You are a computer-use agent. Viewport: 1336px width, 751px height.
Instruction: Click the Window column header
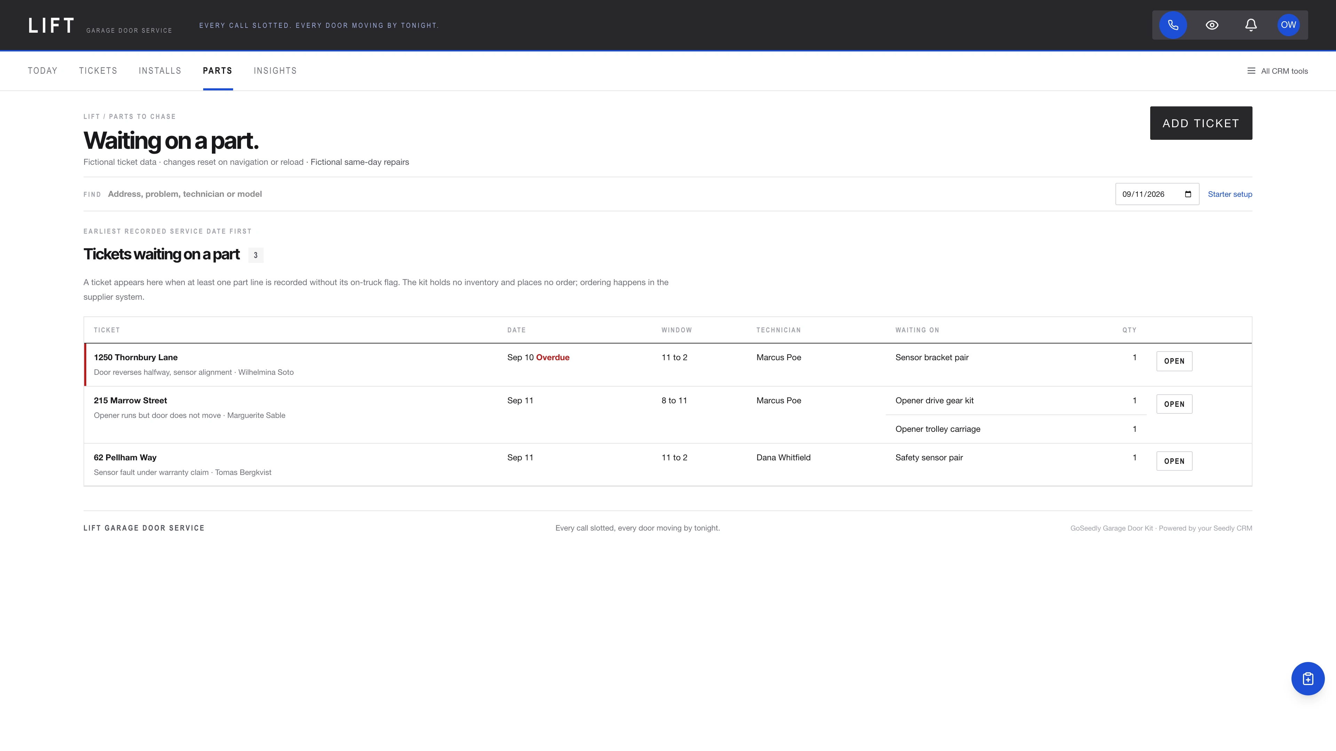coord(676,330)
